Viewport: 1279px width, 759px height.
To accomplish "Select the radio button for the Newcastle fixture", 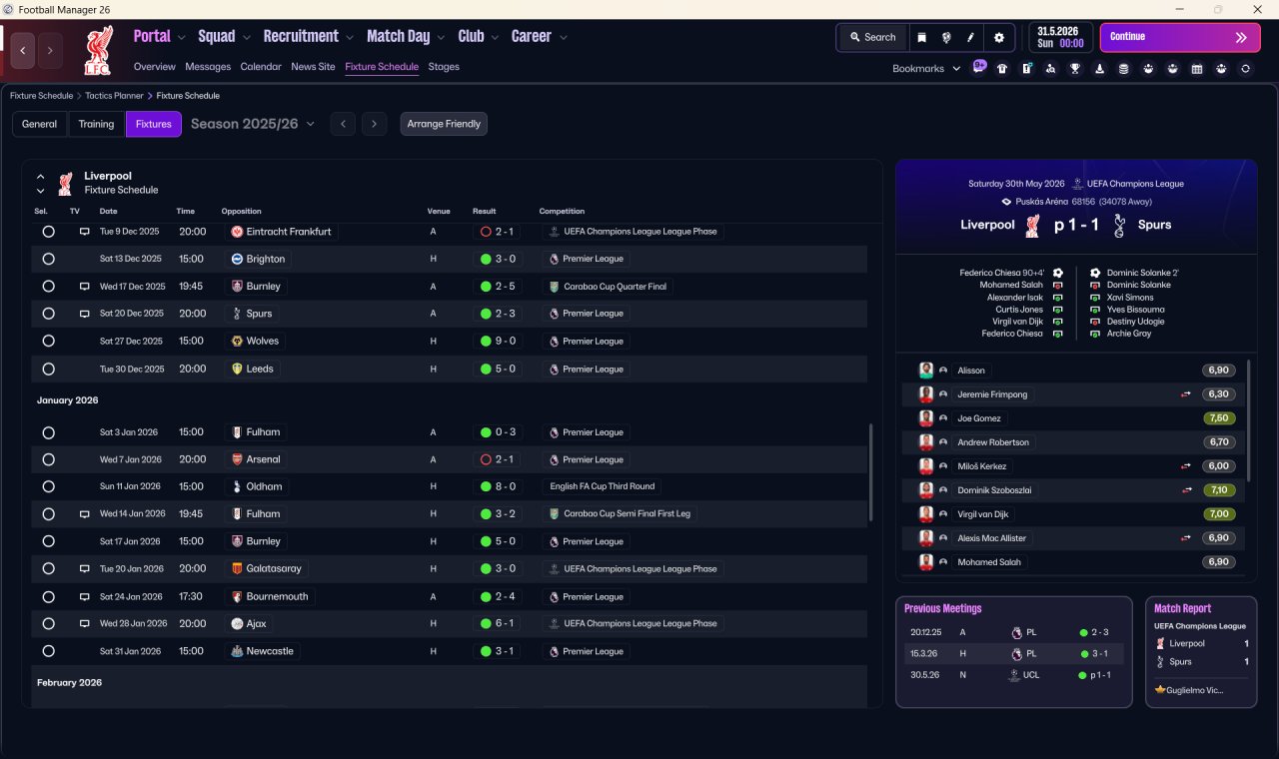I will tap(48, 651).
